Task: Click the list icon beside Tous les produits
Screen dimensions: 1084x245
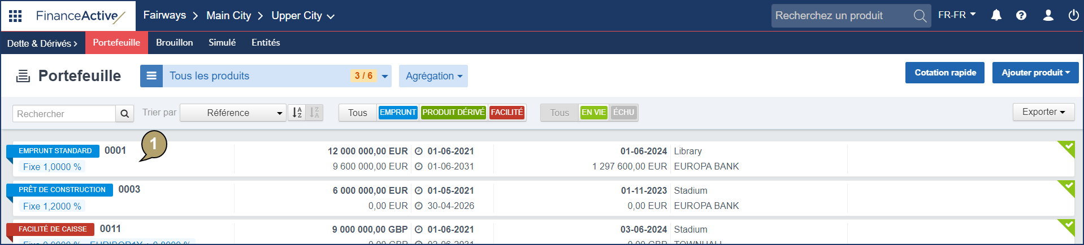Action: 151,76
